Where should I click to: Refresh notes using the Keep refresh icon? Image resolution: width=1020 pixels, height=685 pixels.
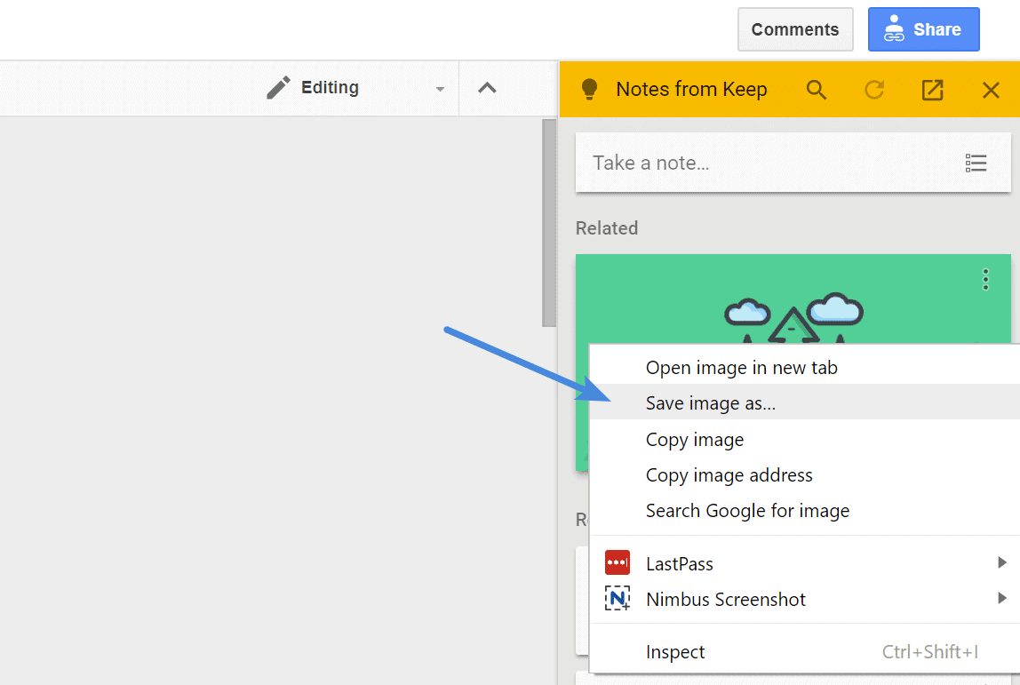[874, 90]
